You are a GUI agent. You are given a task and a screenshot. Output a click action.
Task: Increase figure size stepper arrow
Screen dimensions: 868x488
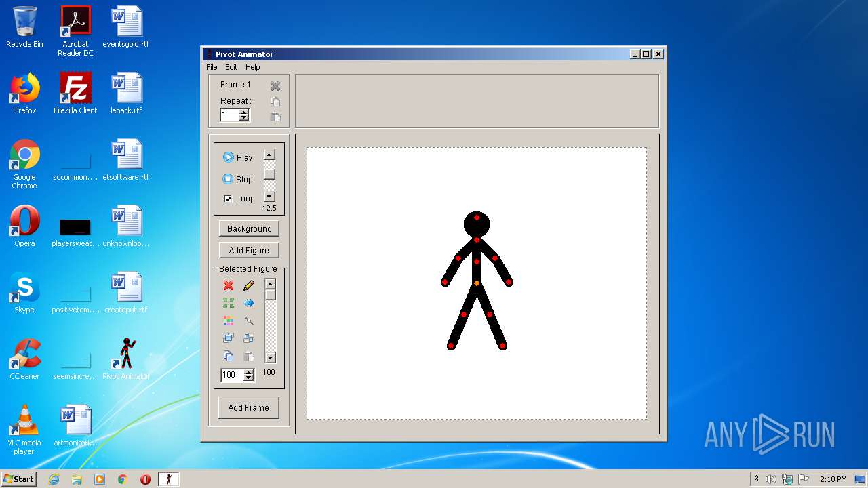click(249, 372)
